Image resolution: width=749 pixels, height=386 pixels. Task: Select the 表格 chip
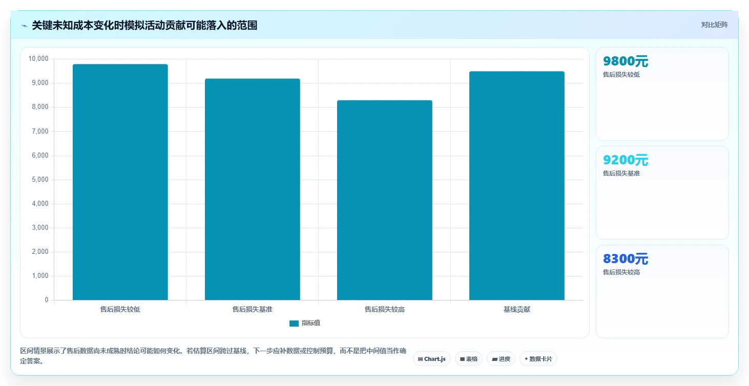[x=469, y=359]
